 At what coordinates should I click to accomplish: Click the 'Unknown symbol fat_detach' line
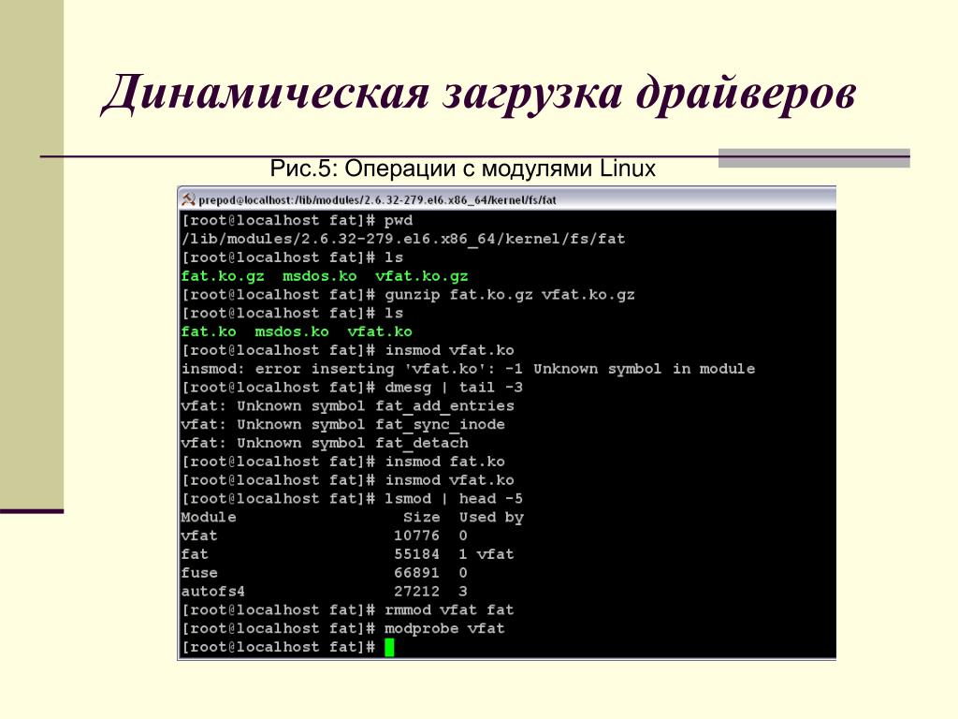click(325, 443)
